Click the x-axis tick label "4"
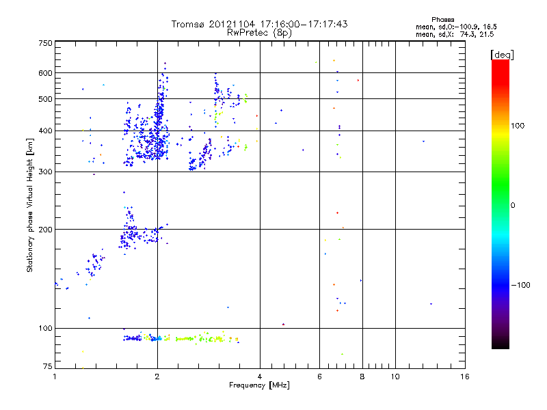This screenshot has height=410, width=547. point(260,377)
